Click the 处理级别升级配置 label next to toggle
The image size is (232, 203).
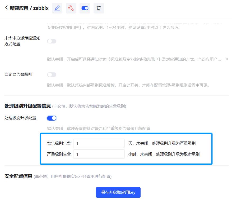20,118
